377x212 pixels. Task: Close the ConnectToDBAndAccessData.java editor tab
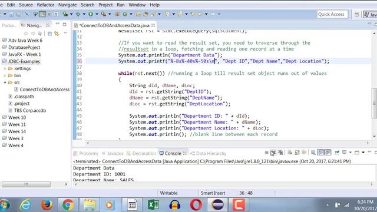click(153, 25)
